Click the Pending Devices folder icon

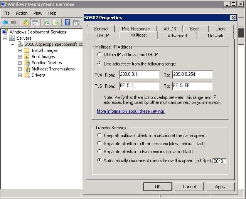pos(27,63)
